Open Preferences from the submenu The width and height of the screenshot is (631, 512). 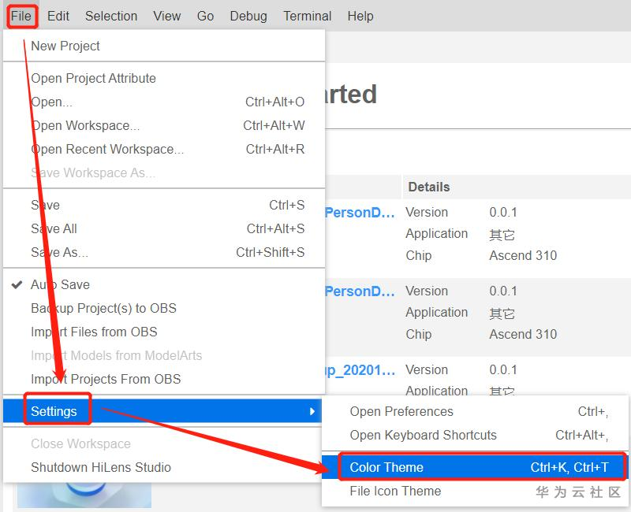[401, 411]
